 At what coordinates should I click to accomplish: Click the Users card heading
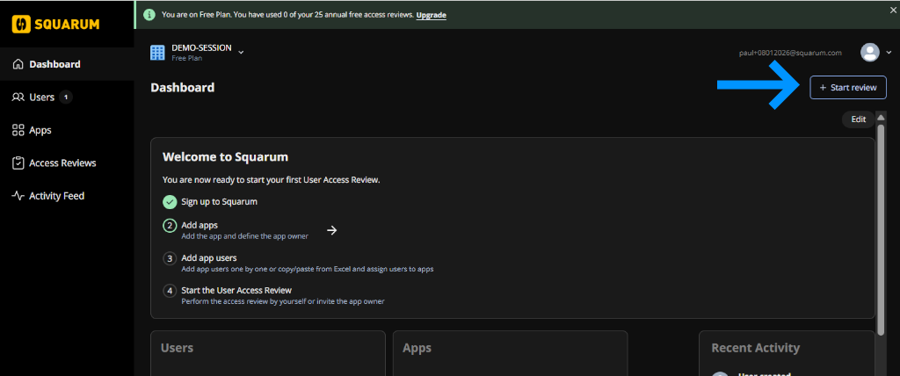coord(177,348)
